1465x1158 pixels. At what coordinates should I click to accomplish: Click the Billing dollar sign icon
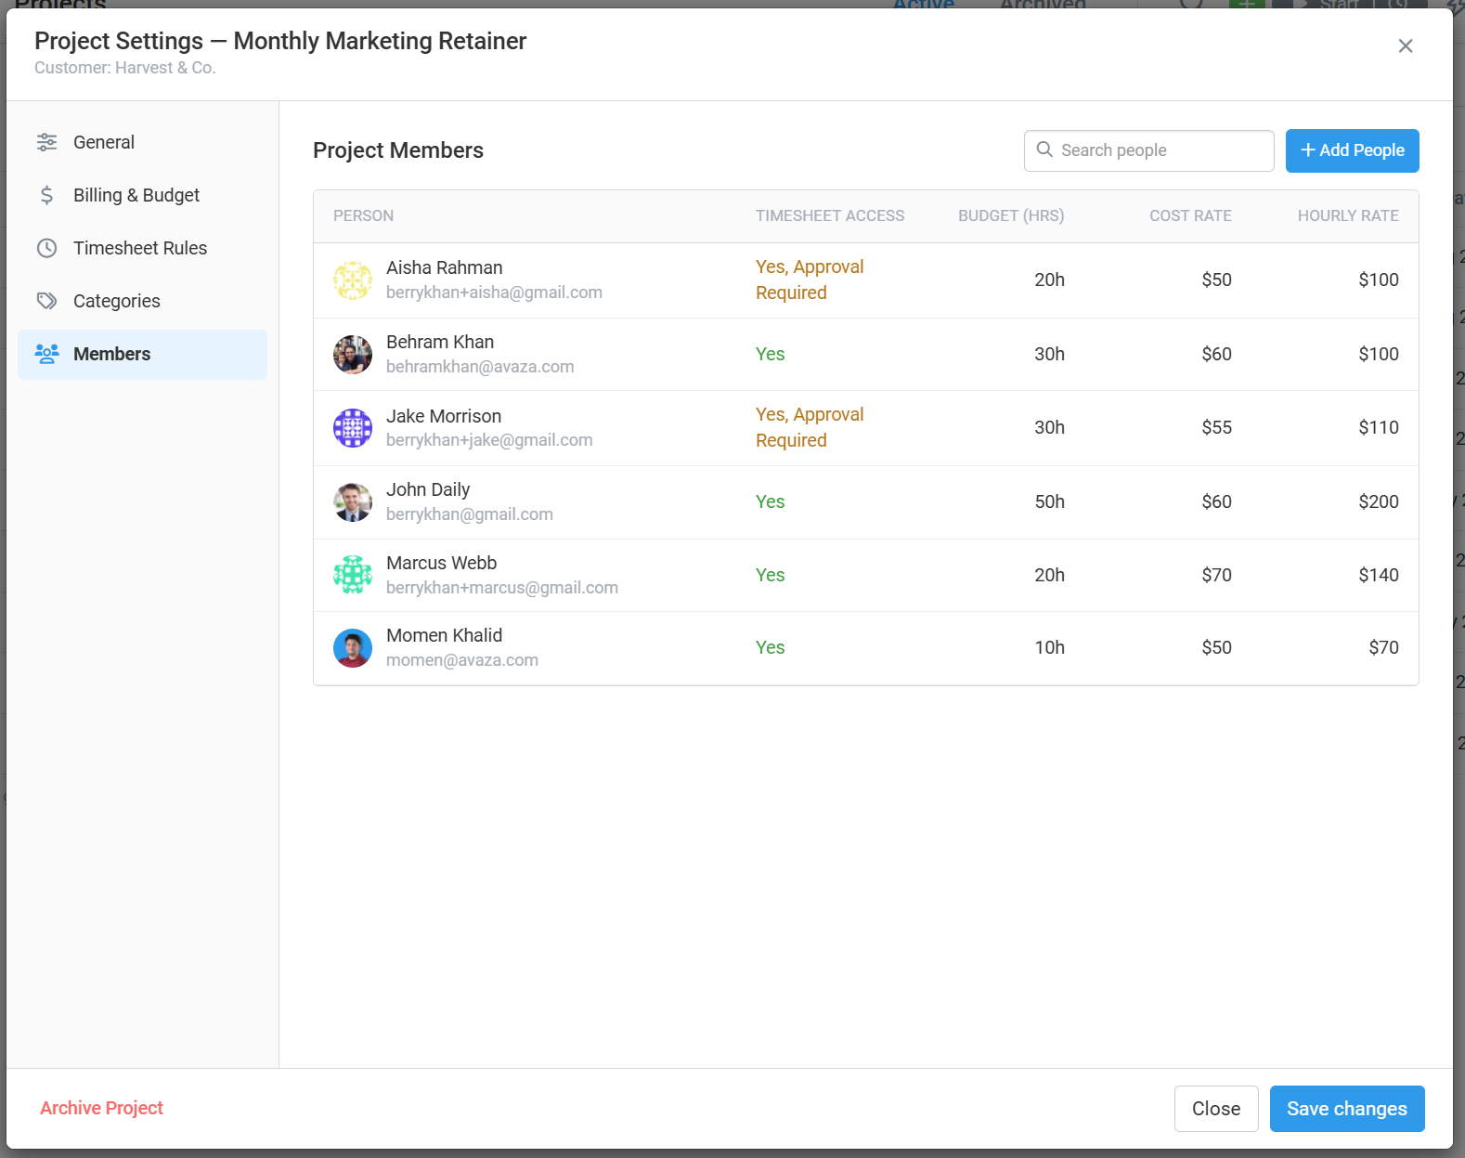pyautogui.click(x=46, y=195)
